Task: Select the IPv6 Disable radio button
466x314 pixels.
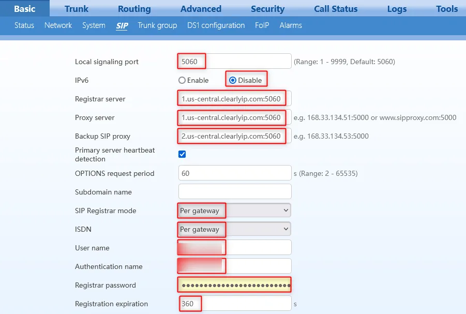Action: (233, 80)
